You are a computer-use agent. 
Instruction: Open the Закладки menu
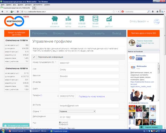[28, 5]
